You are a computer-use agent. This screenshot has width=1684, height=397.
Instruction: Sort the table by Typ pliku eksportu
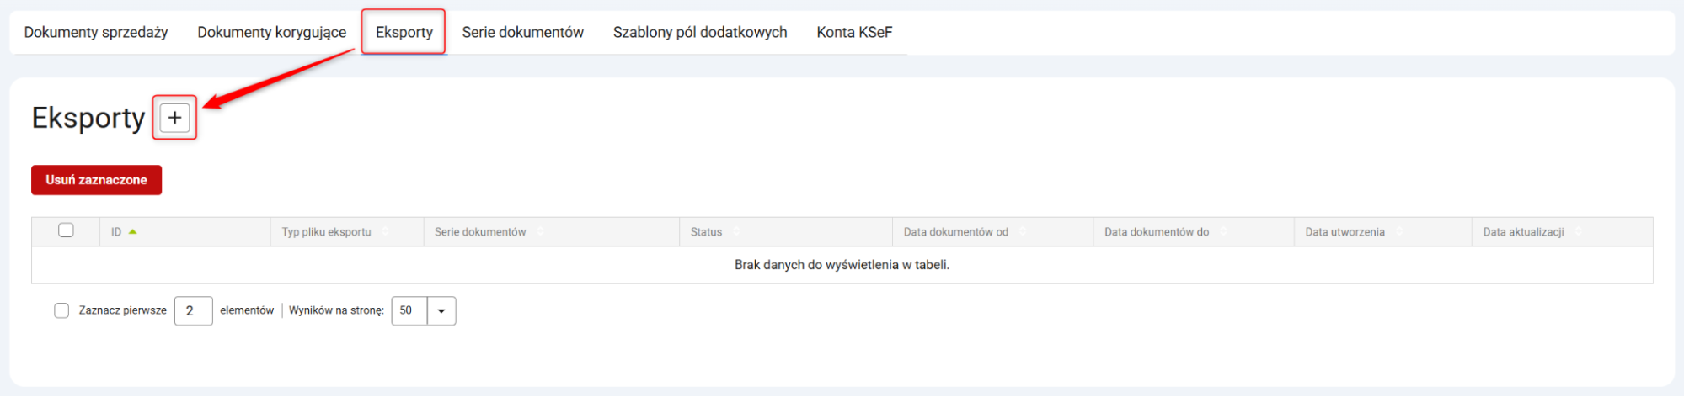coord(326,232)
